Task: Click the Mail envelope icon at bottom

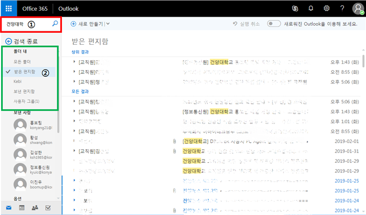Action: click(9, 207)
